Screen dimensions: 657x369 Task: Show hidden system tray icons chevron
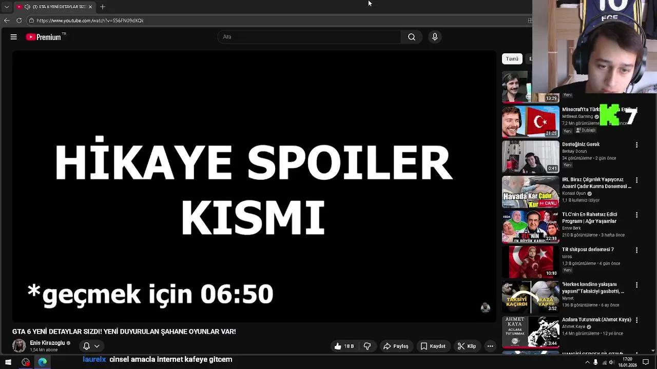tap(587, 362)
